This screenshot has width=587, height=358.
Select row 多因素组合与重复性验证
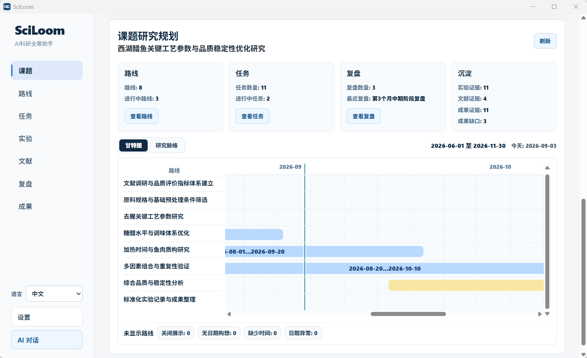point(174,266)
